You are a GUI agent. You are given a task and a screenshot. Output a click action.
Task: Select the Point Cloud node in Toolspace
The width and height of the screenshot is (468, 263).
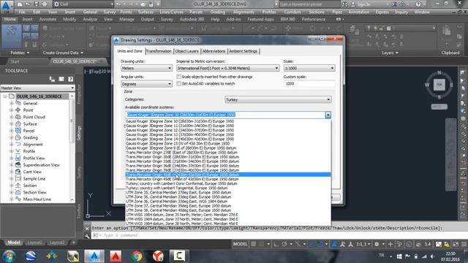point(34,117)
